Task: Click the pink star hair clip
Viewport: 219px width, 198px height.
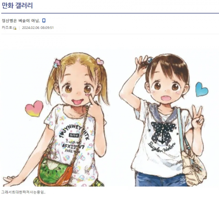Action: pyautogui.click(x=57, y=63)
